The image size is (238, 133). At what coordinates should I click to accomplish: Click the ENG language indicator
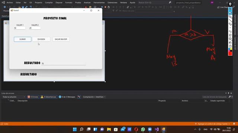tap(205, 129)
